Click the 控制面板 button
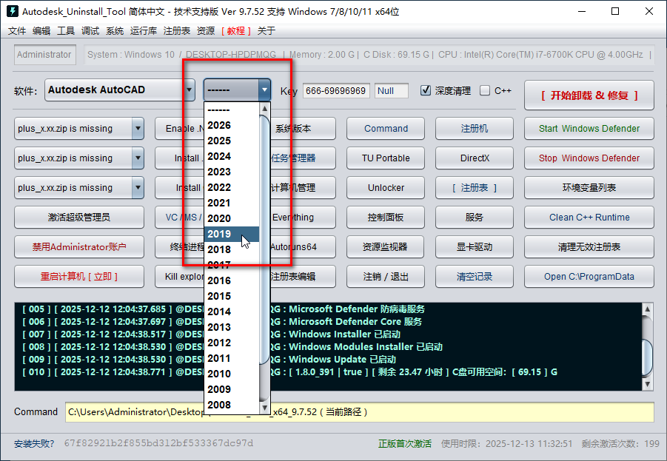 (386, 218)
